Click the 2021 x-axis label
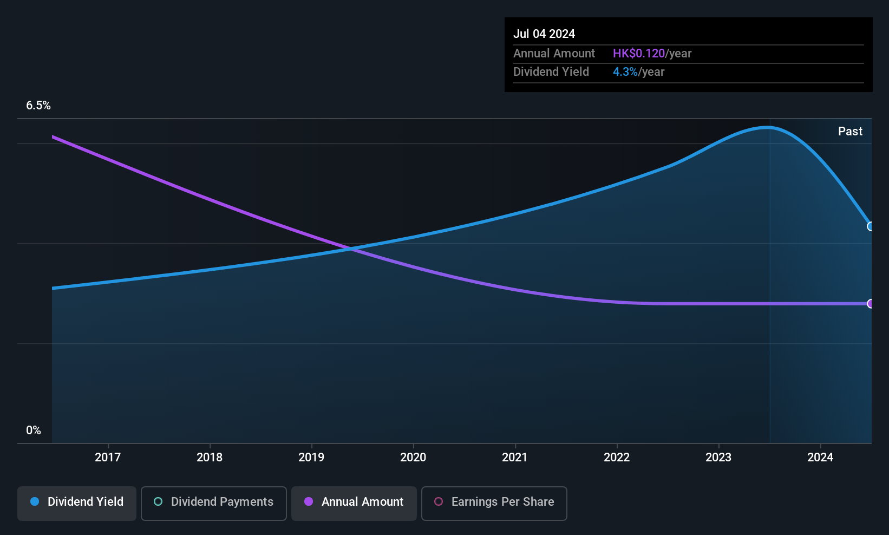This screenshot has width=889, height=535. pos(515,458)
